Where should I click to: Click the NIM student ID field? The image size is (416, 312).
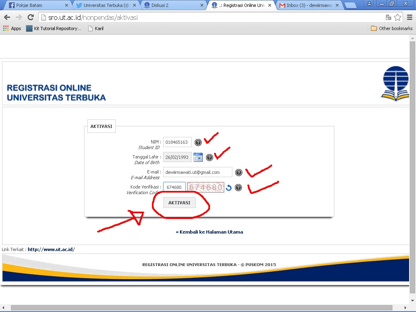177,142
